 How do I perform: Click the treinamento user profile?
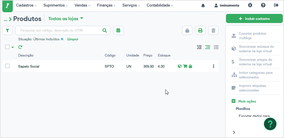(227, 5)
